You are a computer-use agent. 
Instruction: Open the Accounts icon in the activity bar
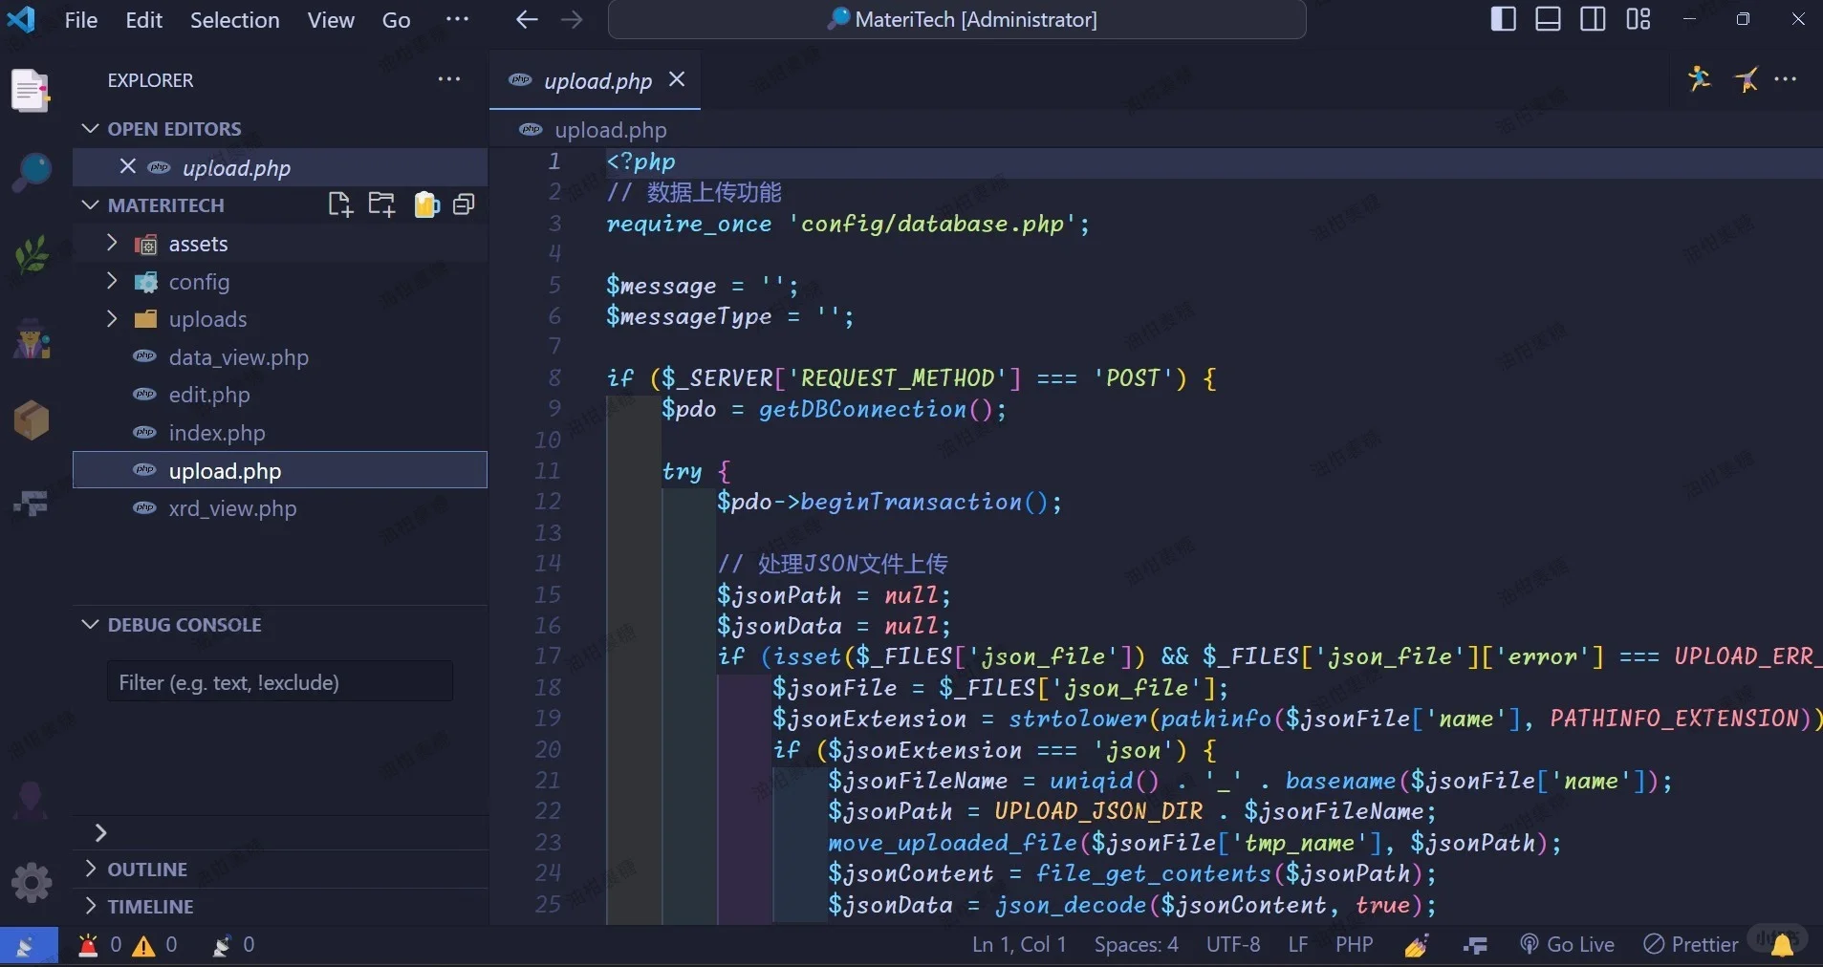click(x=31, y=801)
